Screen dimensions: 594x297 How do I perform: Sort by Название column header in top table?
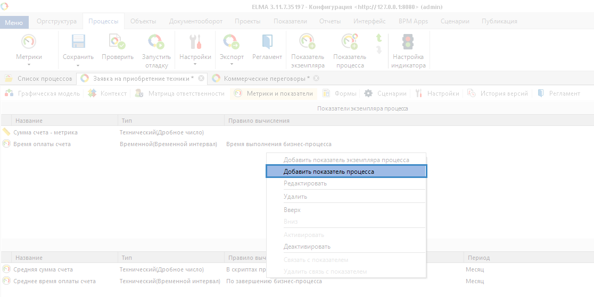click(x=29, y=121)
